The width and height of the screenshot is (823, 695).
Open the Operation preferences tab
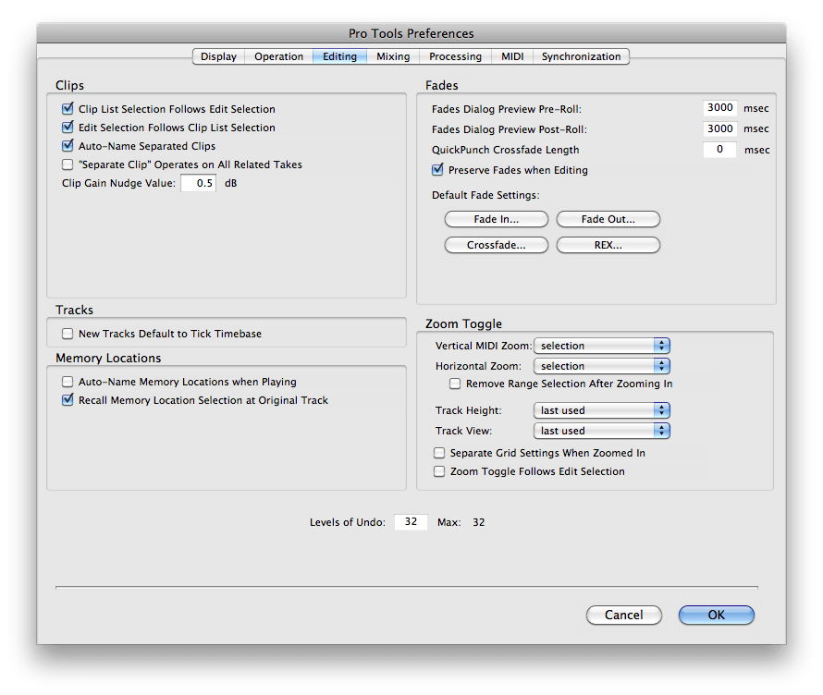[x=278, y=56]
